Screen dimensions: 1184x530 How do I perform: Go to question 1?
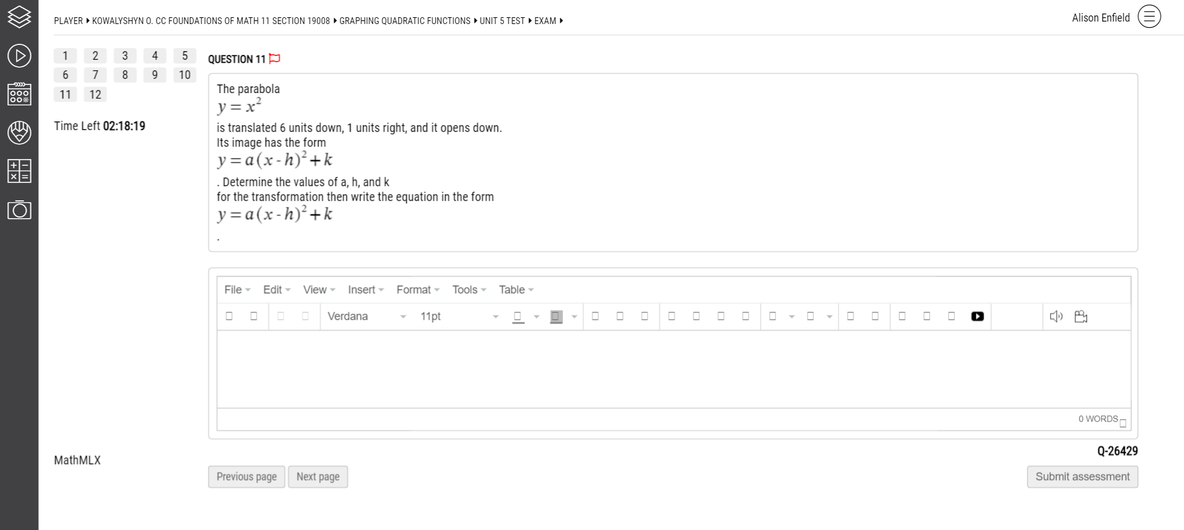pos(65,55)
